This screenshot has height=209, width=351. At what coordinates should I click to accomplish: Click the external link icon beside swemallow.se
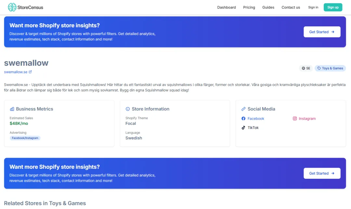[x=30, y=72]
